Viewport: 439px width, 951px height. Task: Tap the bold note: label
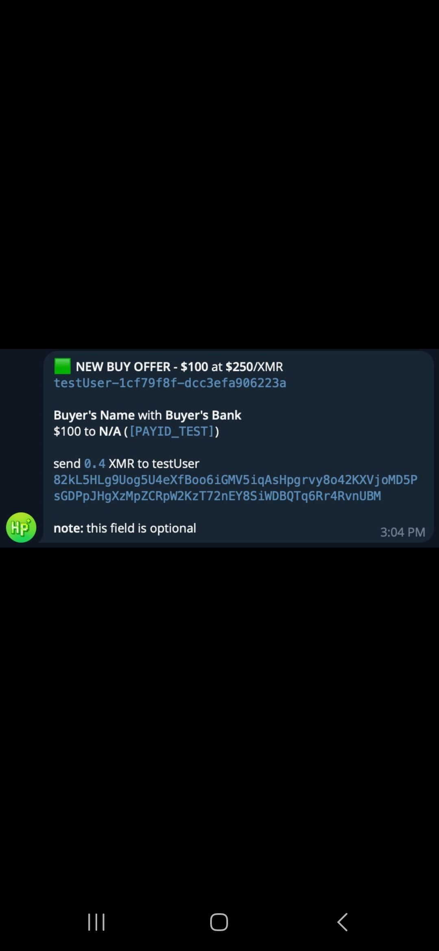[68, 528]
